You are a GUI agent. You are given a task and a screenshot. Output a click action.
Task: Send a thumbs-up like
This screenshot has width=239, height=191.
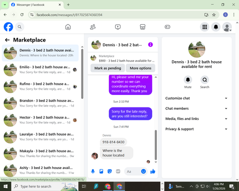point(152,171)
